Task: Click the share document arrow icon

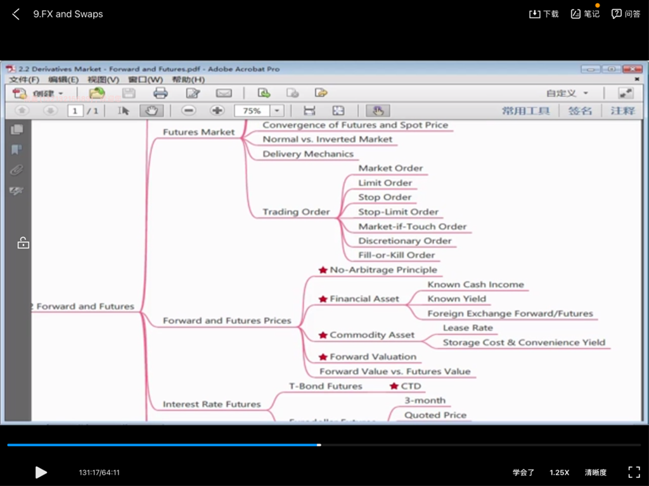Action: click(x=321, y=93)
